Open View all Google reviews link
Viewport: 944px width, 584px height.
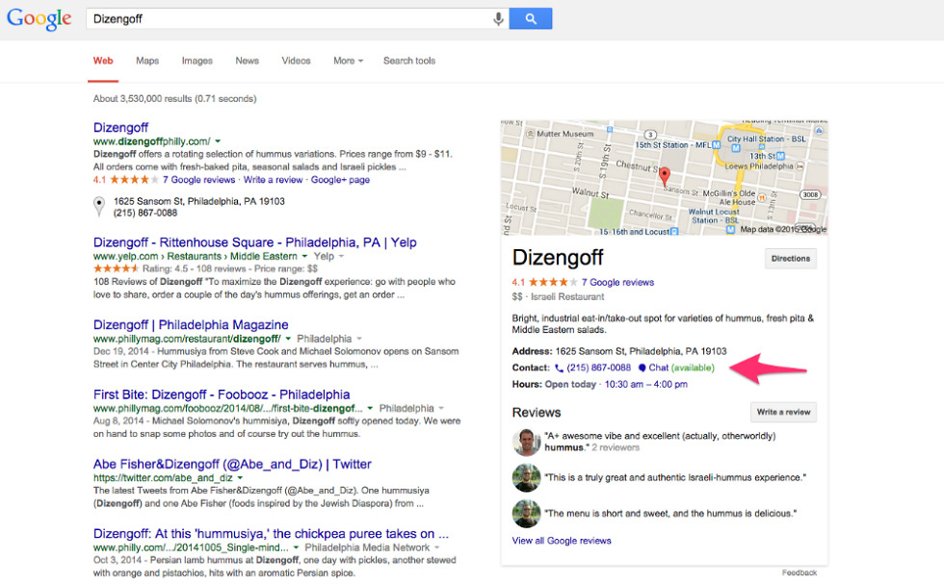click(x=562, y=541)
